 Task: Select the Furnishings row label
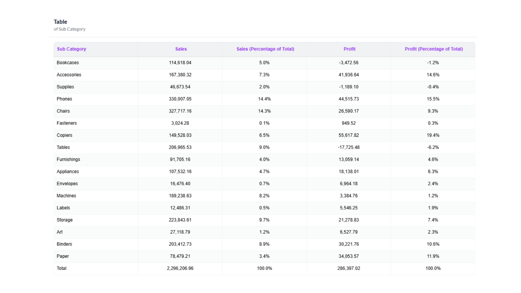tap(68, 160)
